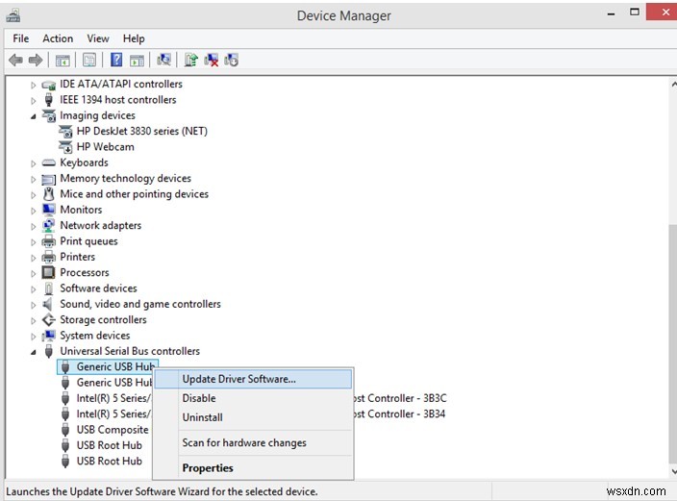Open the Help menu
Screen dimensions: 677x501
click(134, 38)
